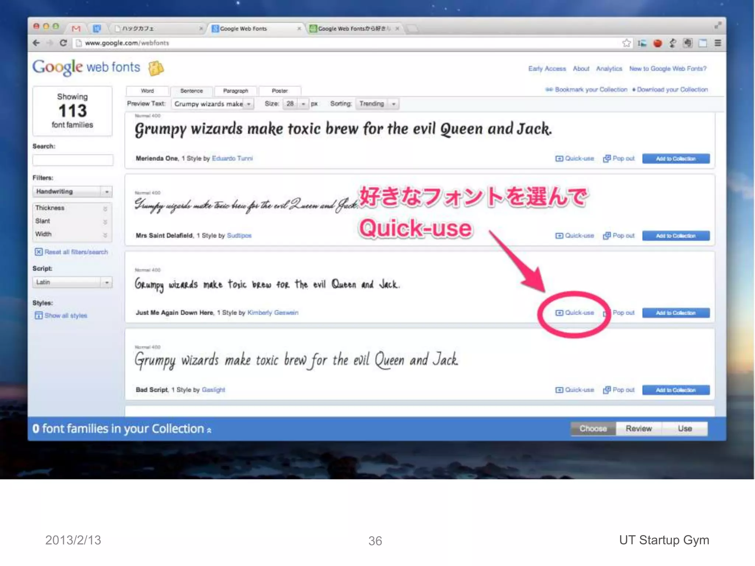Bookmark the page with the star icon
The width and height of the screenshot is (755, 566).
626,43
